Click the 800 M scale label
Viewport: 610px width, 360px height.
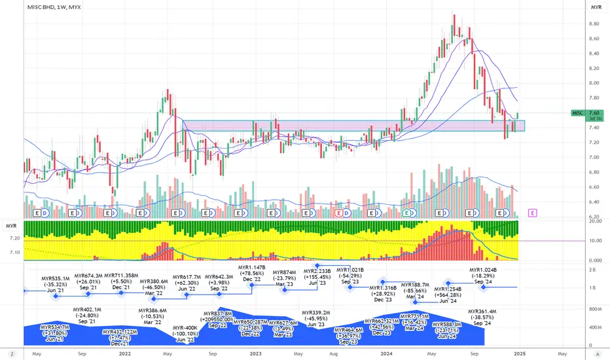pos(596,309)
